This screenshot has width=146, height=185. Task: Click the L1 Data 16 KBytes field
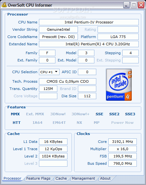click(53, 142)
